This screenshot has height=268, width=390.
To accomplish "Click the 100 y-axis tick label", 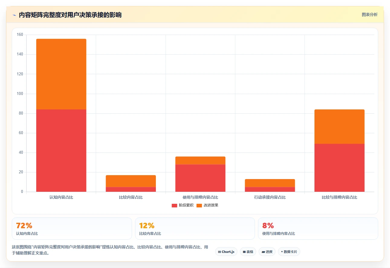I will coord(20,94).
